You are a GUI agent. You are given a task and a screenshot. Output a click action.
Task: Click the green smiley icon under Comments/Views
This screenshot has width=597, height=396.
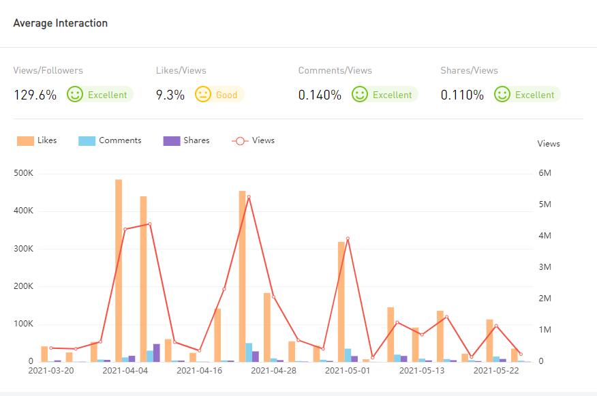pyautogui.click(x=360, y=95)
